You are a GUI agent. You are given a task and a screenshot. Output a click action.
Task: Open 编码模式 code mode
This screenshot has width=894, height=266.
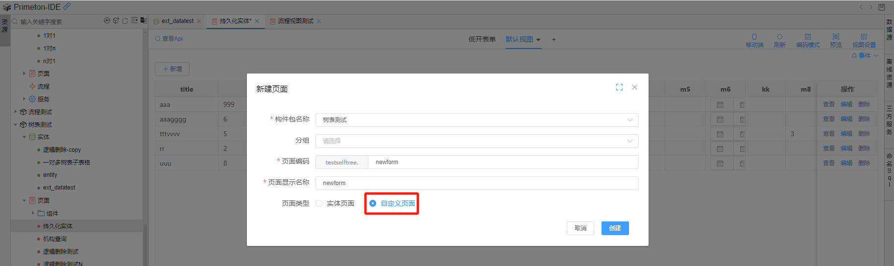(x=807, y=40)
